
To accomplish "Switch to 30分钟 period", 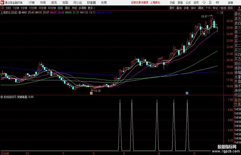I will point(42,8).
